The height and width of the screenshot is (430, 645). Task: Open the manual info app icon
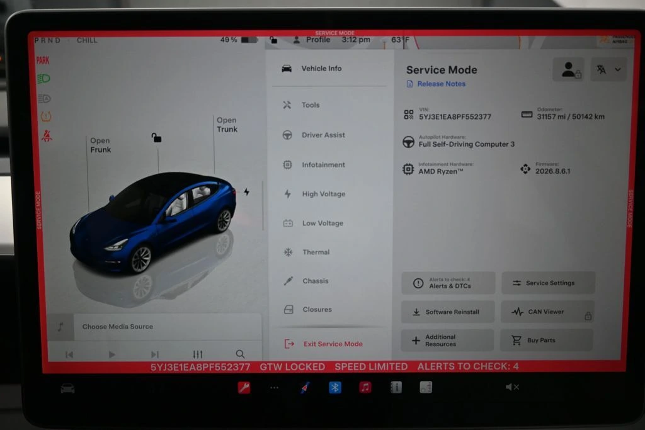pos(396,387)
